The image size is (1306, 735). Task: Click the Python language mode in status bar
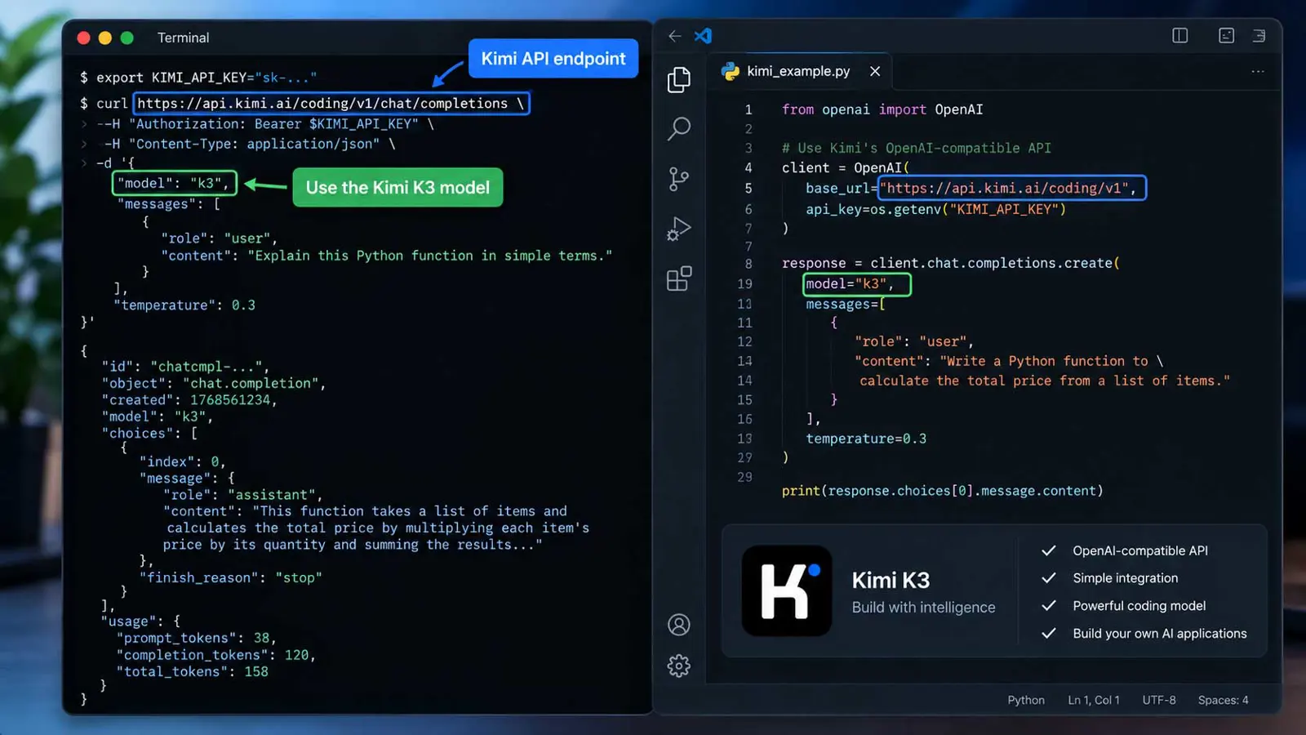point(1025,700)
